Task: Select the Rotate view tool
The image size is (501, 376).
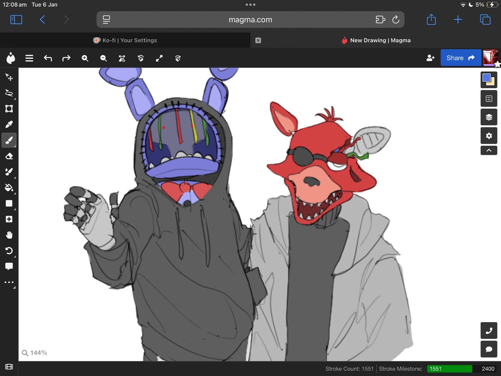Action: tap(9, 251)
